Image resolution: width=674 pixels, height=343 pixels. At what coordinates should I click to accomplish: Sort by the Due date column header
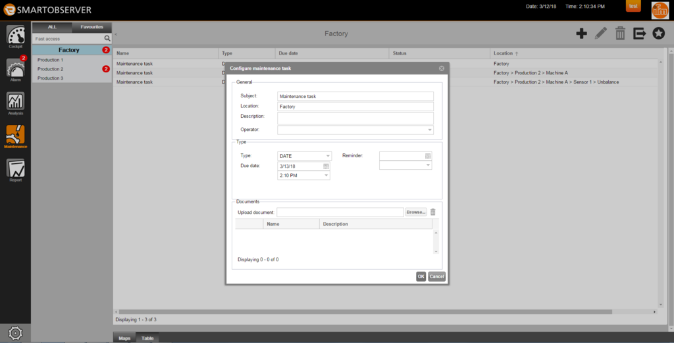coord(332,53)
